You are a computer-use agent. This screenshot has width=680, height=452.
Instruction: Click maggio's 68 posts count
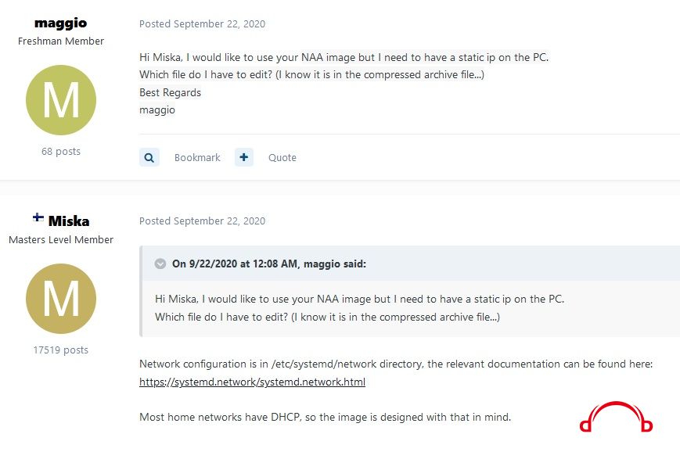[61, 151]
